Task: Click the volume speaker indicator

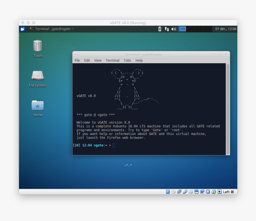Action: click(x=174, y=29)
